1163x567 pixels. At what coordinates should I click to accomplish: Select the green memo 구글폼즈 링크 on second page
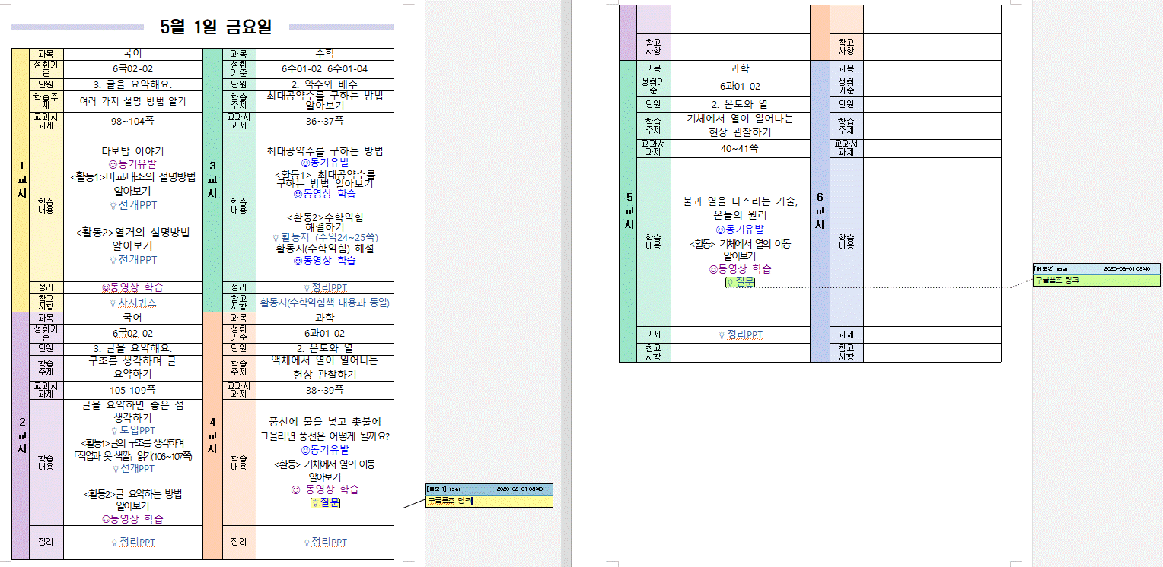pos(1056,280)
